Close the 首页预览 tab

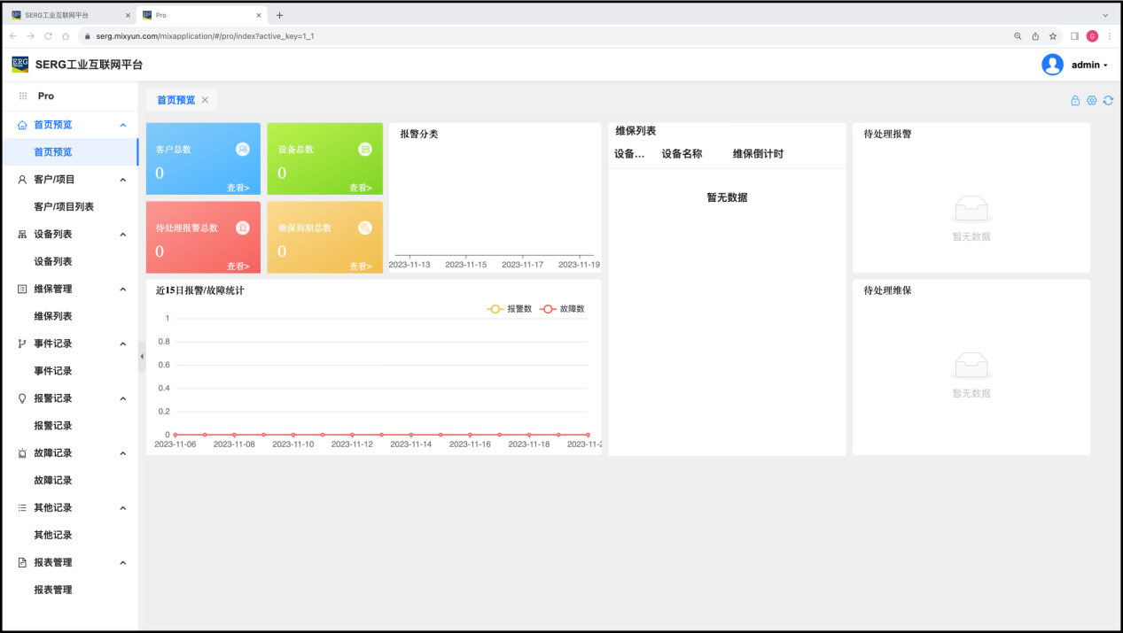205,100
